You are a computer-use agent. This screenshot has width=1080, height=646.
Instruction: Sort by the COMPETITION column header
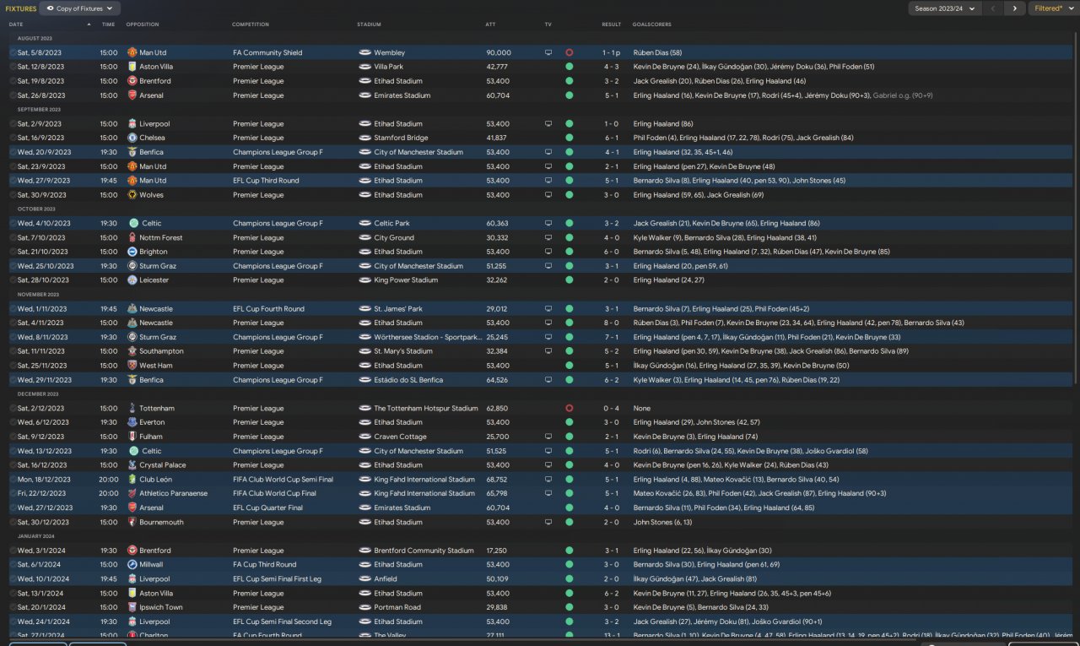251,24
